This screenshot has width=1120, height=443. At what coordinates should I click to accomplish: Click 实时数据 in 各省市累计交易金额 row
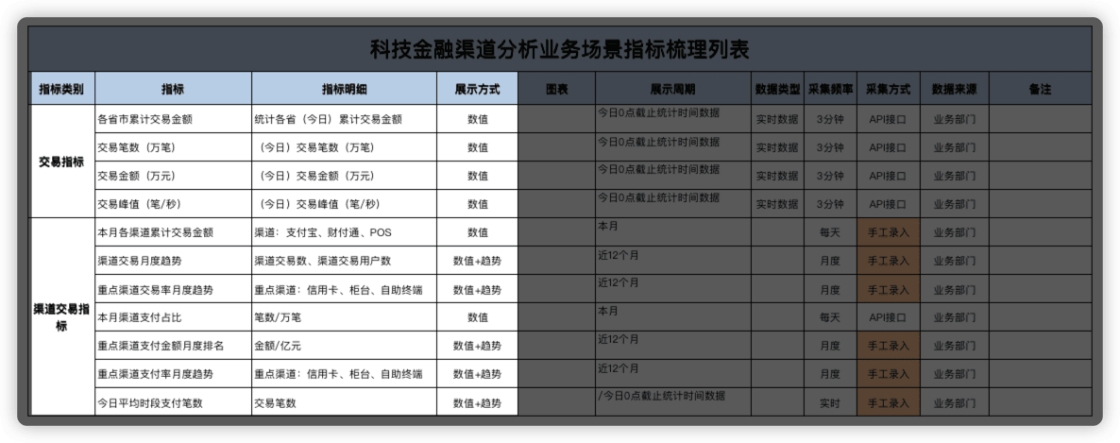(777, 119)
